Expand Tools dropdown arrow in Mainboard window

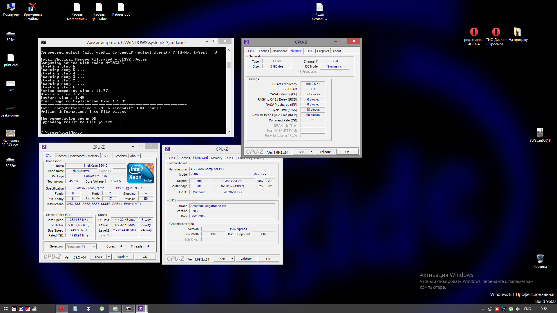pos(232,259)
